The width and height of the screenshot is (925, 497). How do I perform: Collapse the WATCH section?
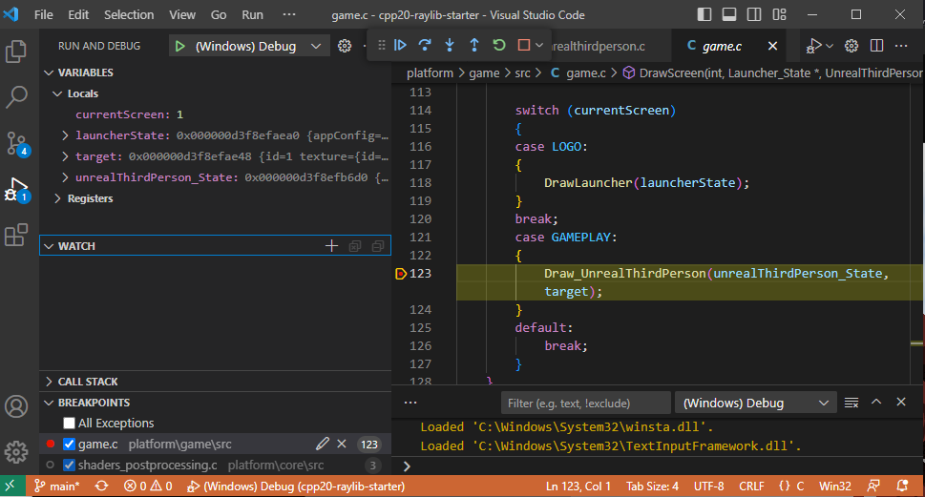tap(49, 246)
